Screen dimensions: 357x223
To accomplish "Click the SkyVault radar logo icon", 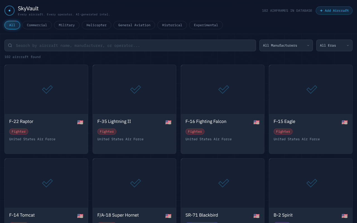I will [x=9, y=11].
